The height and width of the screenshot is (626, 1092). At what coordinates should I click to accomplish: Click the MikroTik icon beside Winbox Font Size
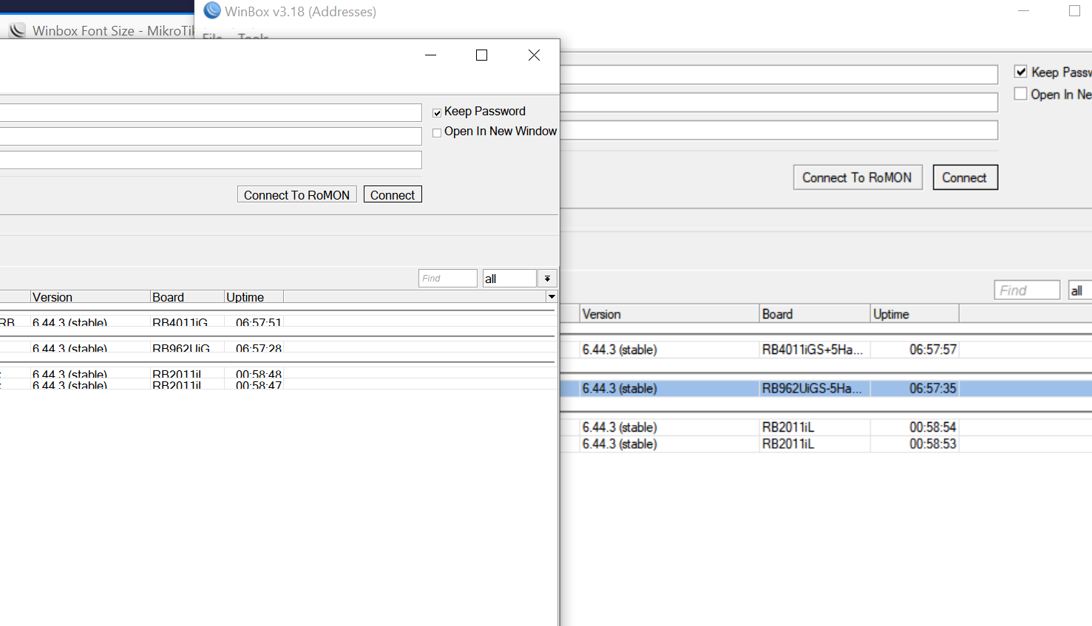(17, 31)
